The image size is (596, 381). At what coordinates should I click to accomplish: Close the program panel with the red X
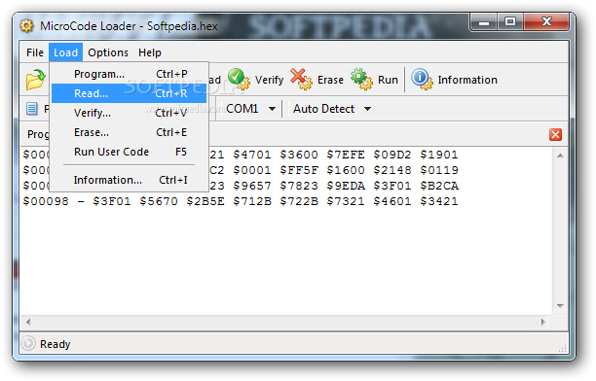[x=555, y=134]
